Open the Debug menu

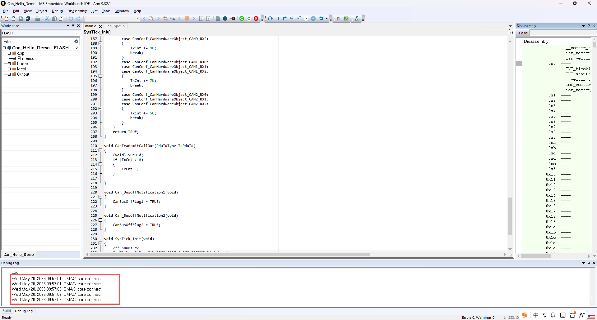pos(57,11)
